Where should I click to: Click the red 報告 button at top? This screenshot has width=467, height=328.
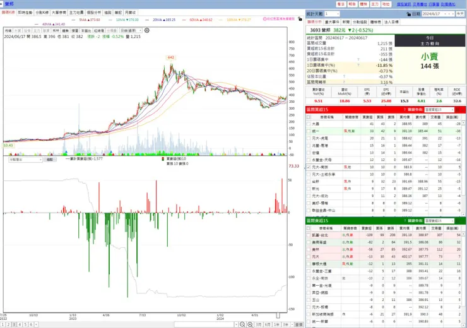point(352,4)
